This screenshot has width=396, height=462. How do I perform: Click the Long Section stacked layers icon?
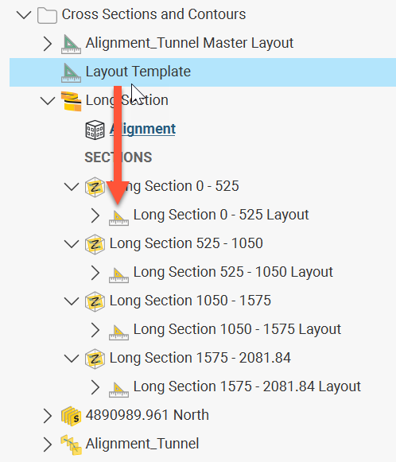pyautogui.click(x=71, y=101)
